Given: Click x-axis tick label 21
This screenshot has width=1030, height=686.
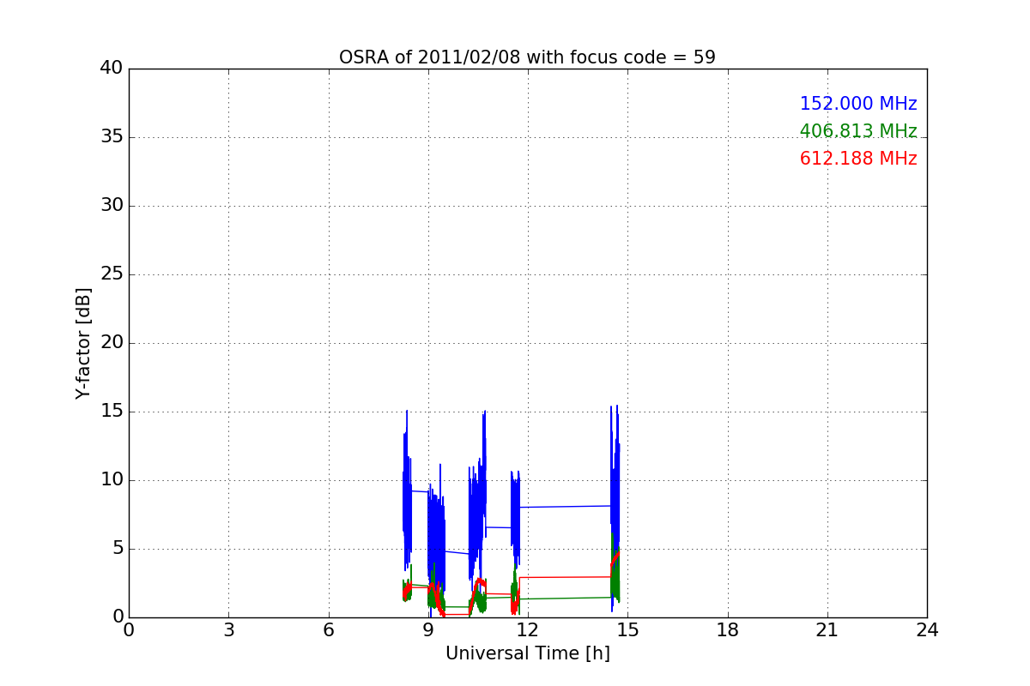Looking at the screenshot, I should pos(827,630).
